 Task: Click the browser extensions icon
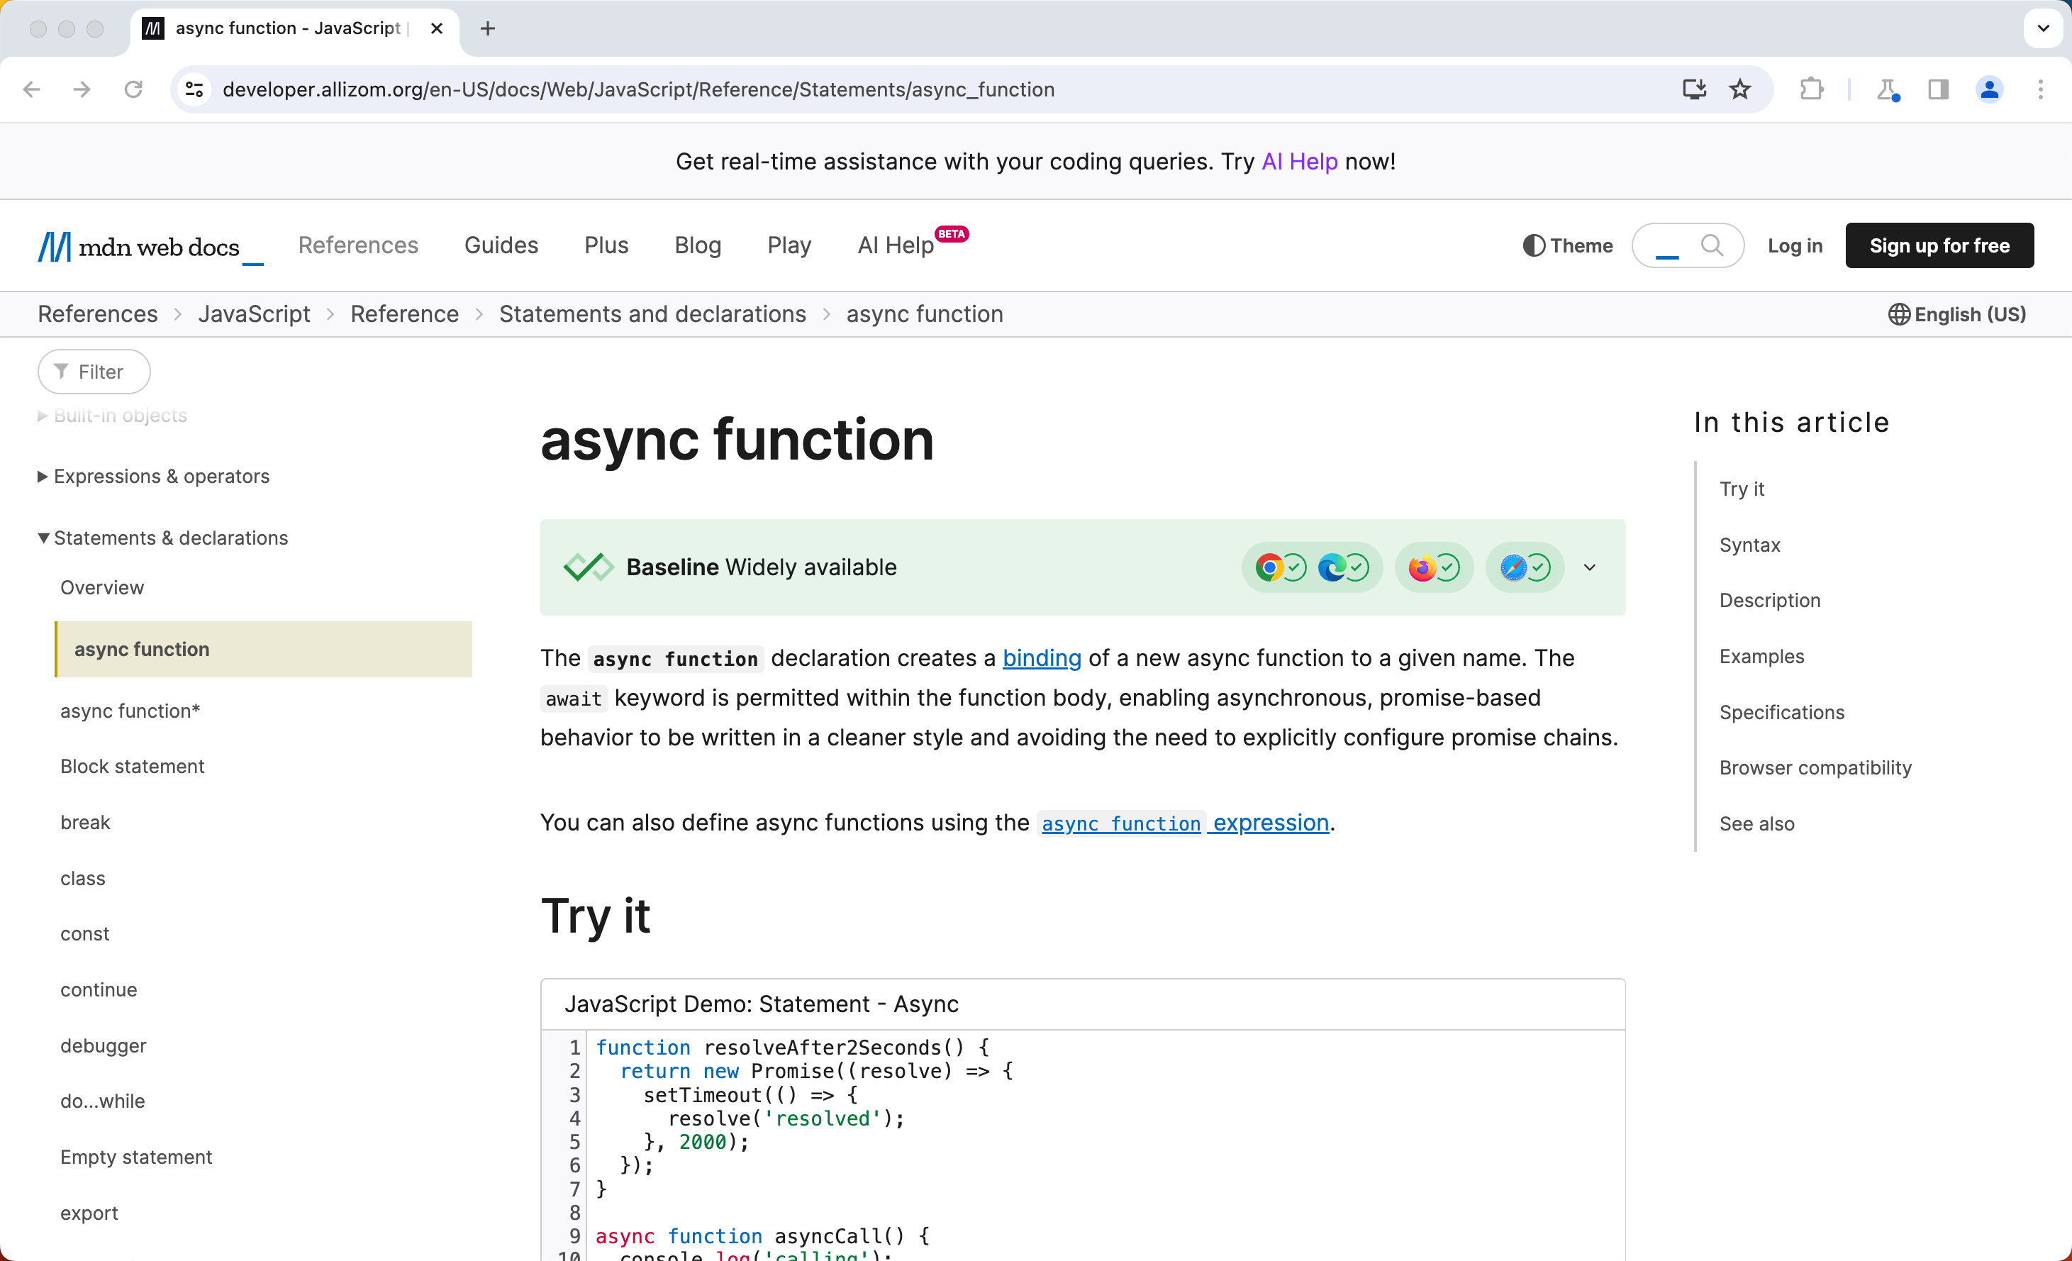click(1813, 89)
